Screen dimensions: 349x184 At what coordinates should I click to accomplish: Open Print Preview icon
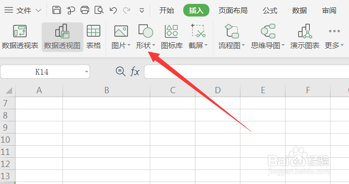(x=99, y=10)
